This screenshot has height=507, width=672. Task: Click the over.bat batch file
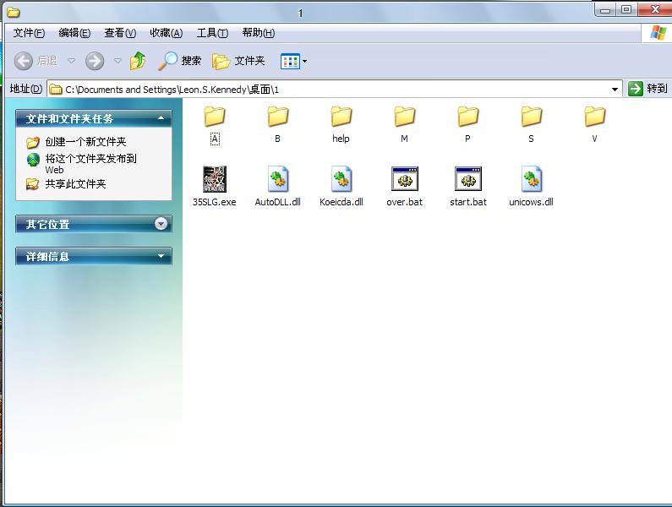404,180
